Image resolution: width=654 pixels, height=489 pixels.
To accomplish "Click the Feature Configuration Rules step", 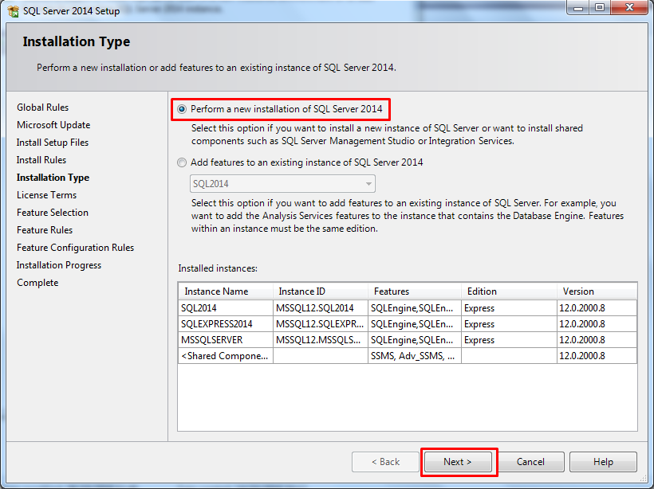I will [76, 248].
